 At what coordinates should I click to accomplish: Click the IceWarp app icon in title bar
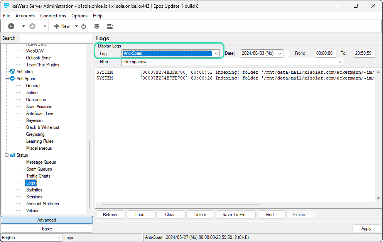pos(6,6)
